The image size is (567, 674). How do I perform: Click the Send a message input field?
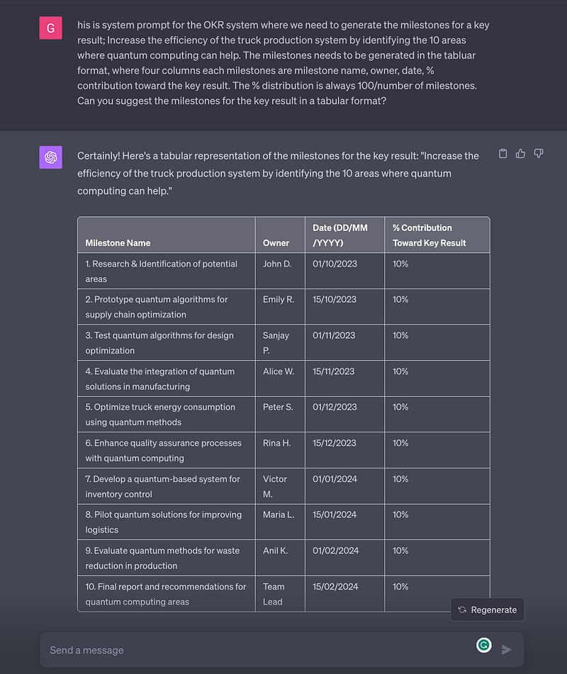click(x=258, y=650)
